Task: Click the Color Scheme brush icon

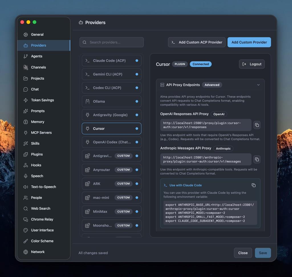Action: tap(26, 241)
